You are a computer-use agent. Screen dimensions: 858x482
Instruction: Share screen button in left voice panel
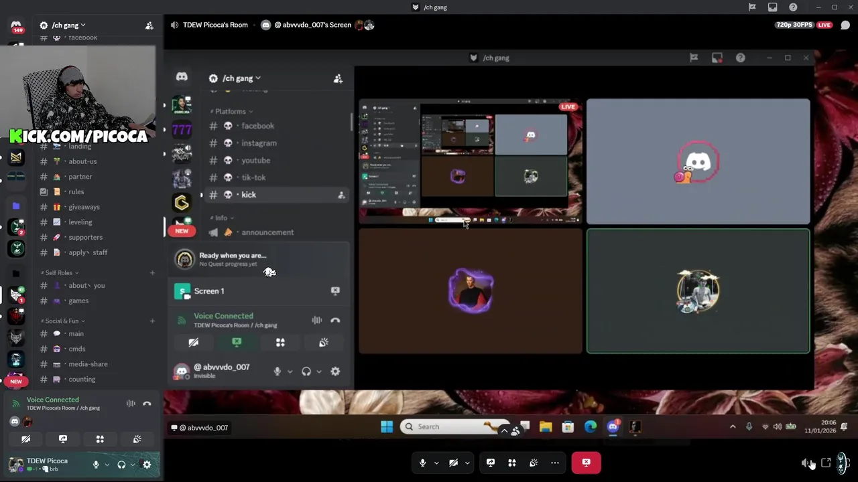tap(63, 439)
